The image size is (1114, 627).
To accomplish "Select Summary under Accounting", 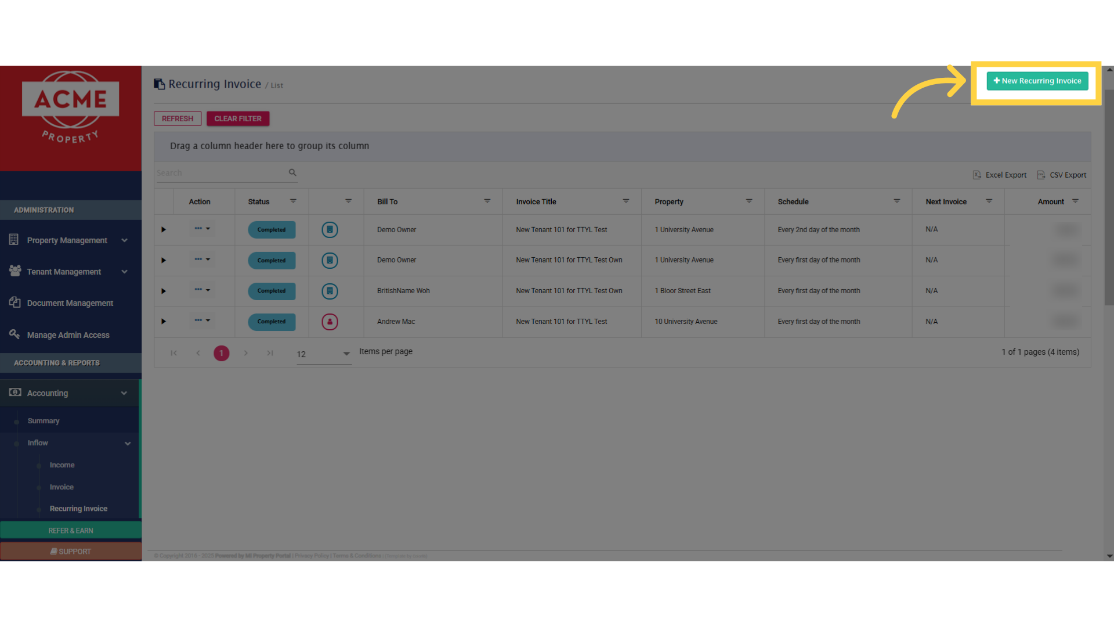I will point(44,421).
